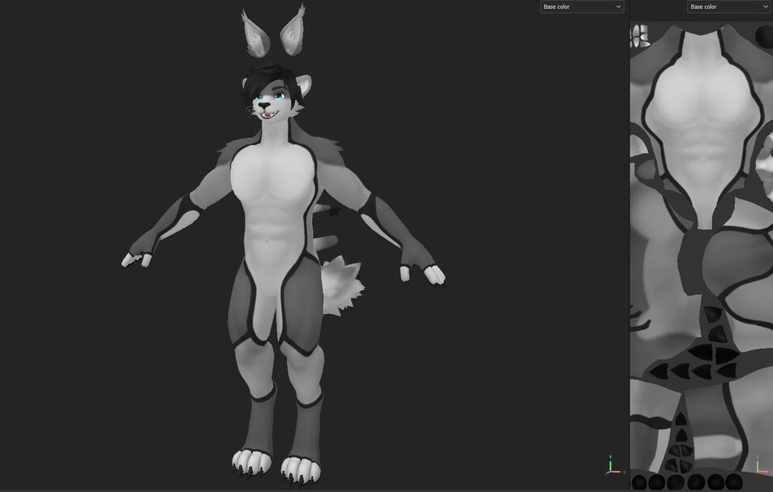This screenshot has width=773, height=492.
Task: Click the divider between 3D and 2D views
Action: [x=630, y=243]
